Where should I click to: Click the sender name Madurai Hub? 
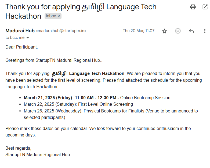[x=20, y=31]
